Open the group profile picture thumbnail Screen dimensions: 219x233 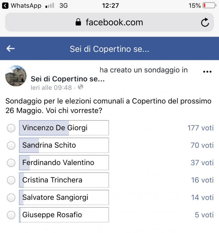pos(16,76)
